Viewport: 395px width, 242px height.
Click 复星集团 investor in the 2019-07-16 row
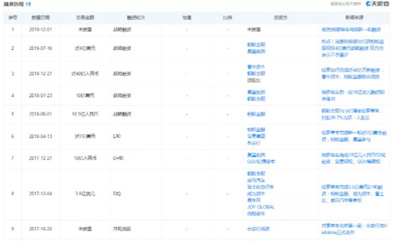pos(256,51)
